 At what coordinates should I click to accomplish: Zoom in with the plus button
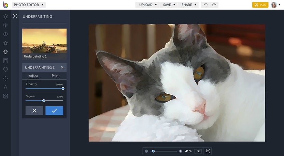(x=181, y=151)
